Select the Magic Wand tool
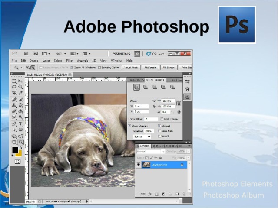This screenshot has height=208, width=278. (x=20, y=87)
